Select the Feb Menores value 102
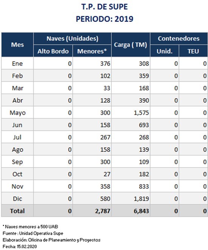 tap(105, 76)
